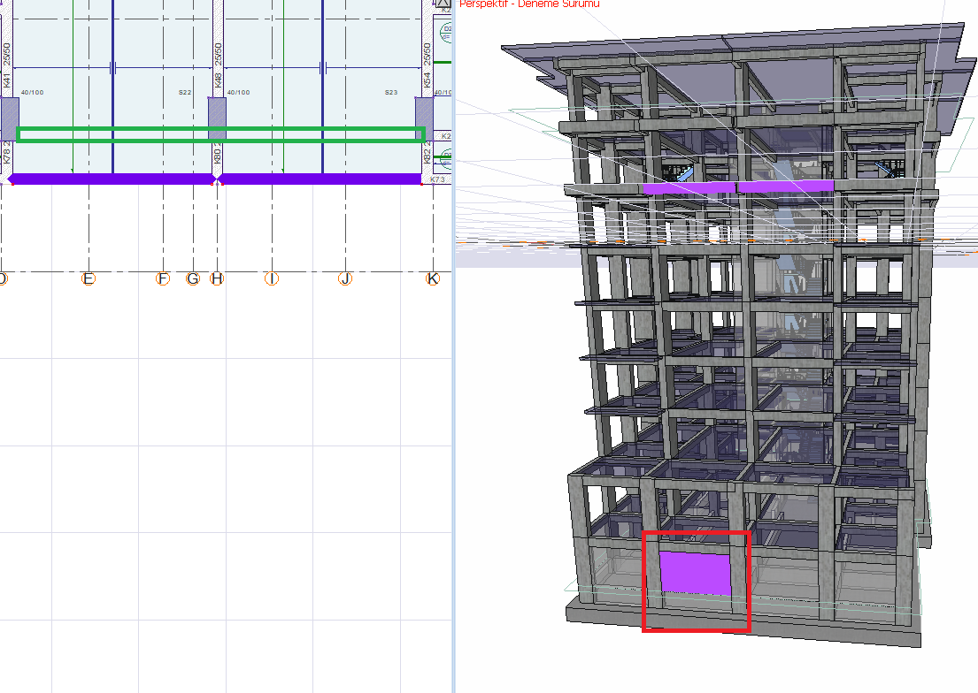
Task: Select the right purple beam ending near K73
Action: coord(320,179)
